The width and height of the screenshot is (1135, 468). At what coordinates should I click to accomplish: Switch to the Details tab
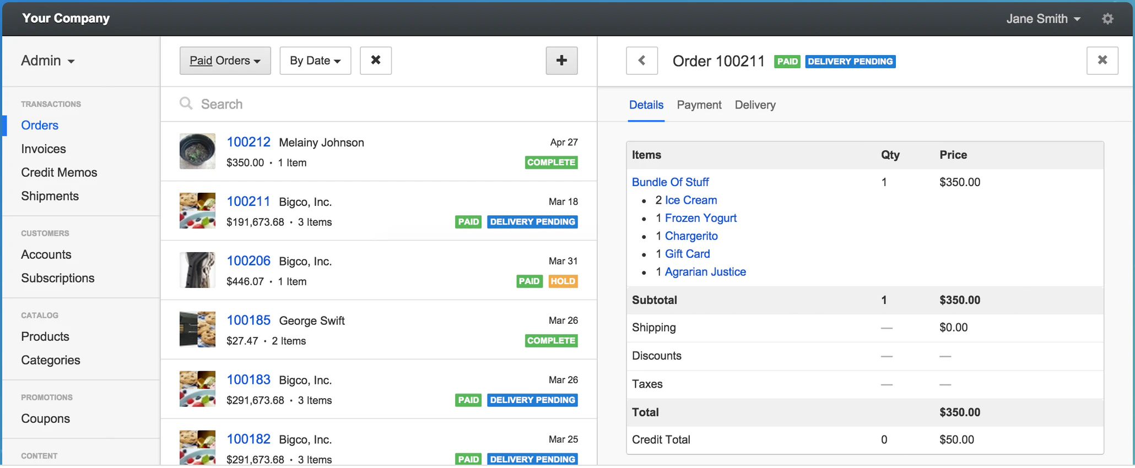click(x=646, y=105)
